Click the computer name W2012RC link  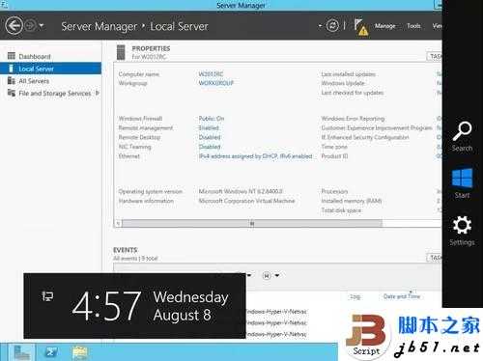[x=211, y=74]
